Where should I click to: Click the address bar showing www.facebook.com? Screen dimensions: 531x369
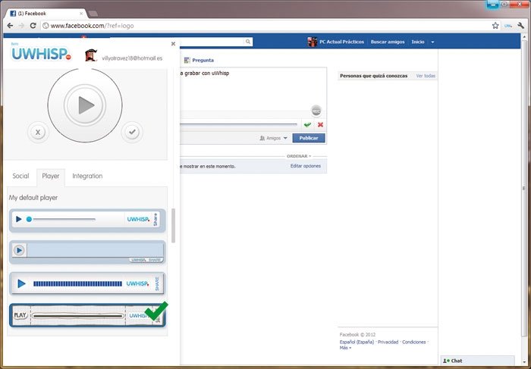click(x=265, y=26)
